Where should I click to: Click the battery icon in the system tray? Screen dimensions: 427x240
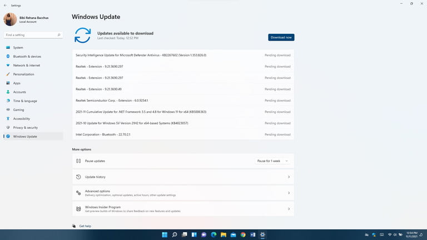tap(400, 234)
